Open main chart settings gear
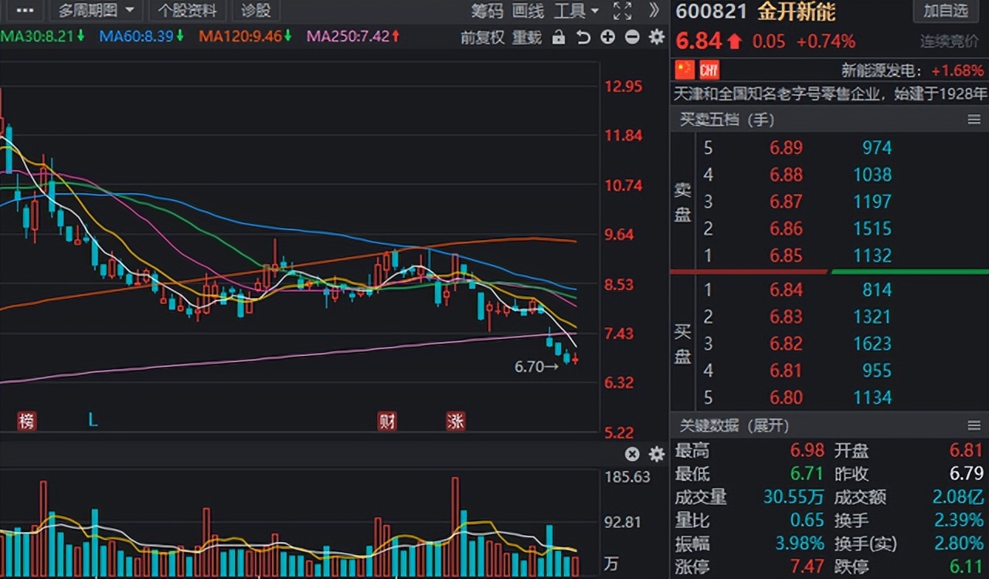Image resolution: width=989 pixels, height=579 pixels. coord(657,37)
